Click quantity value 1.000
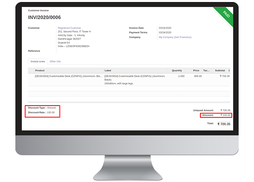Image resolution: width=254 pixels, height=182 pixels. (182, 76)
